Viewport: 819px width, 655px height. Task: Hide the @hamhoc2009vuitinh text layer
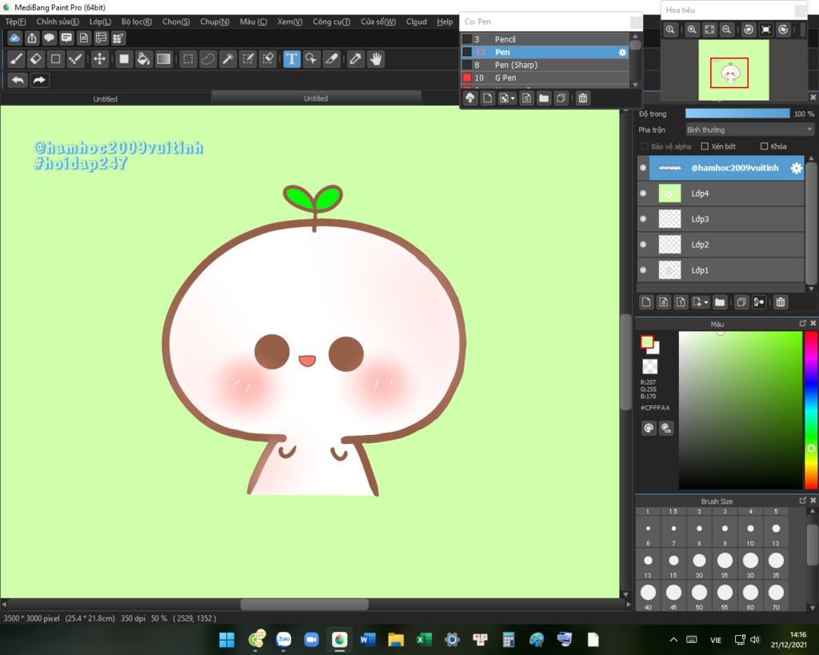tap(643, 168)
